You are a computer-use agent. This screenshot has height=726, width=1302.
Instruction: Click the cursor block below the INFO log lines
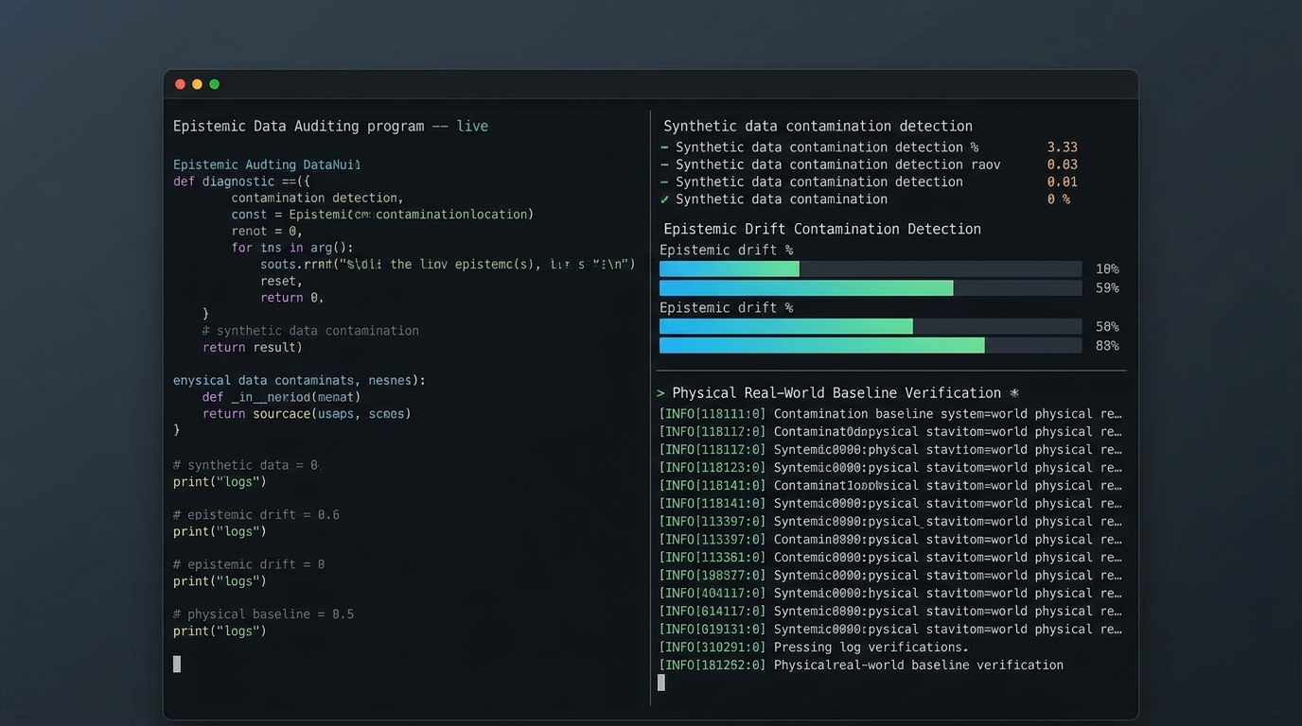coord(661,683)
